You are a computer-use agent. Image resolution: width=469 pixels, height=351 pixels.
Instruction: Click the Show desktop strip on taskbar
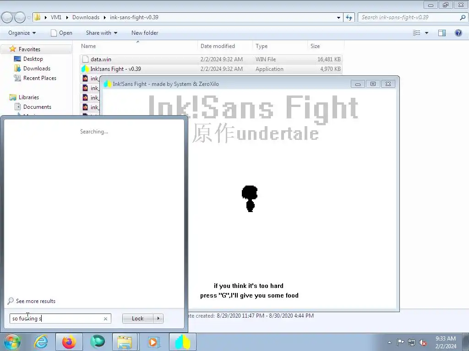(466, 342)
